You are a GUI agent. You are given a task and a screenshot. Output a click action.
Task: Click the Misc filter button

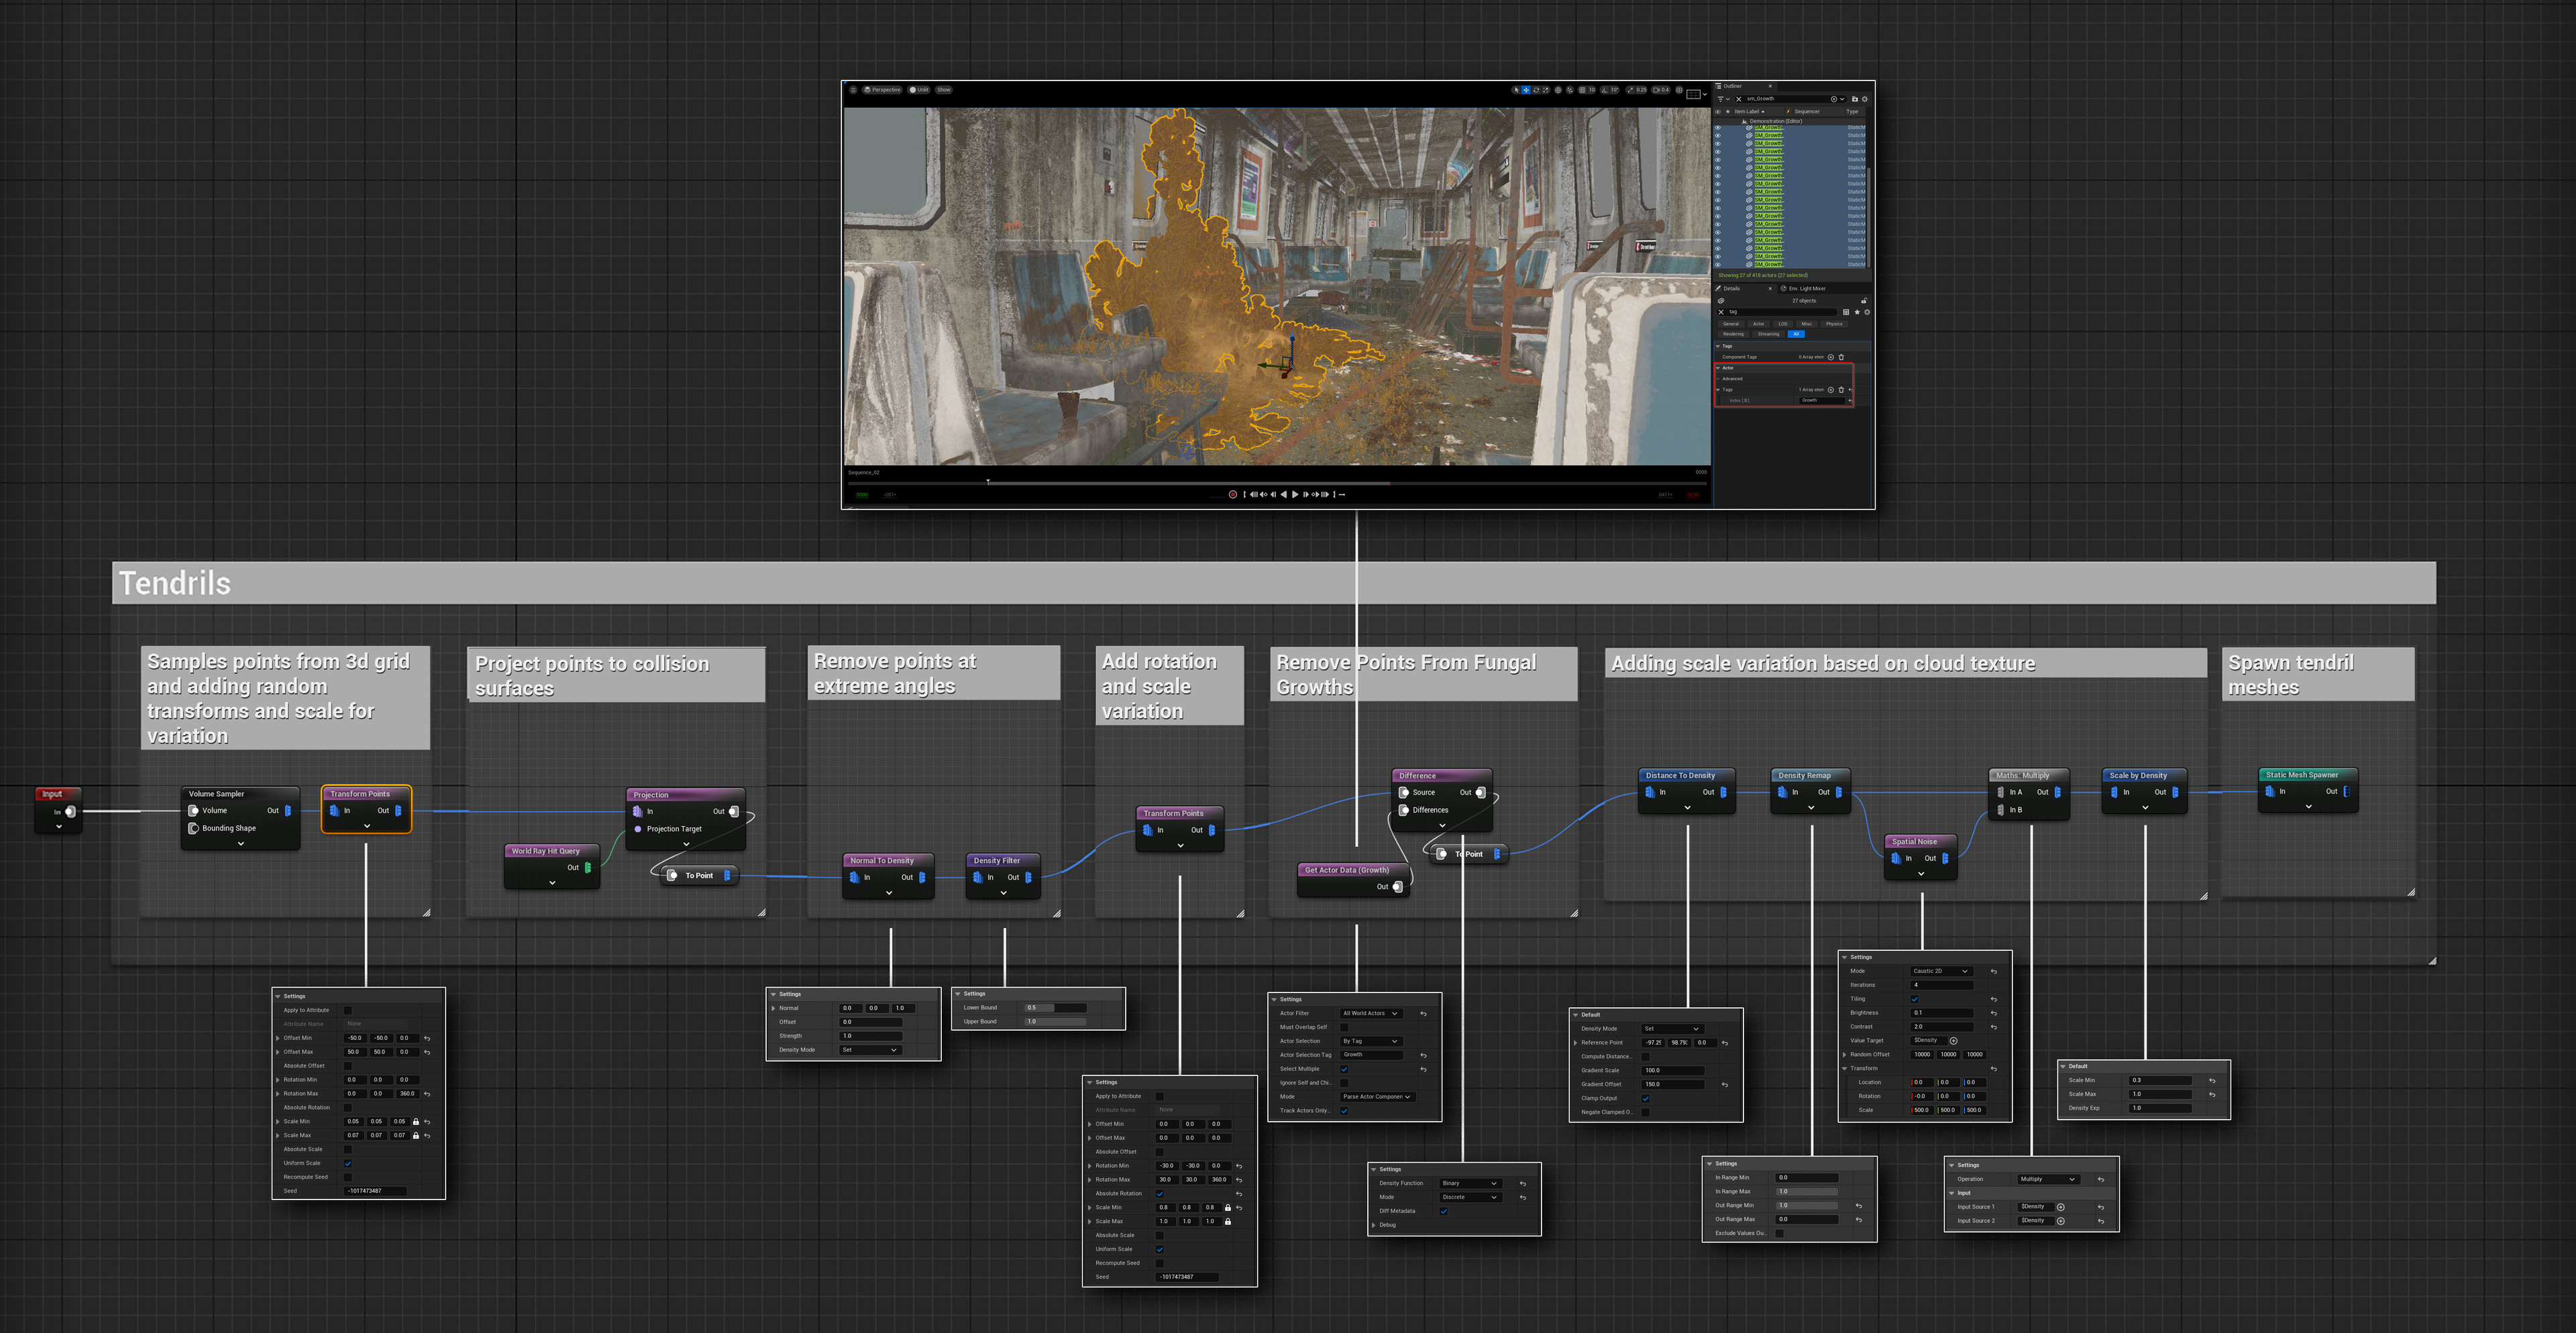[1807, 324]
